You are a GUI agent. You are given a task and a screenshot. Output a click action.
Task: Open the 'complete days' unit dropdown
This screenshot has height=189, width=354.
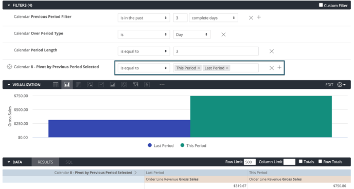pyautogui.click(x=214, y=18)
